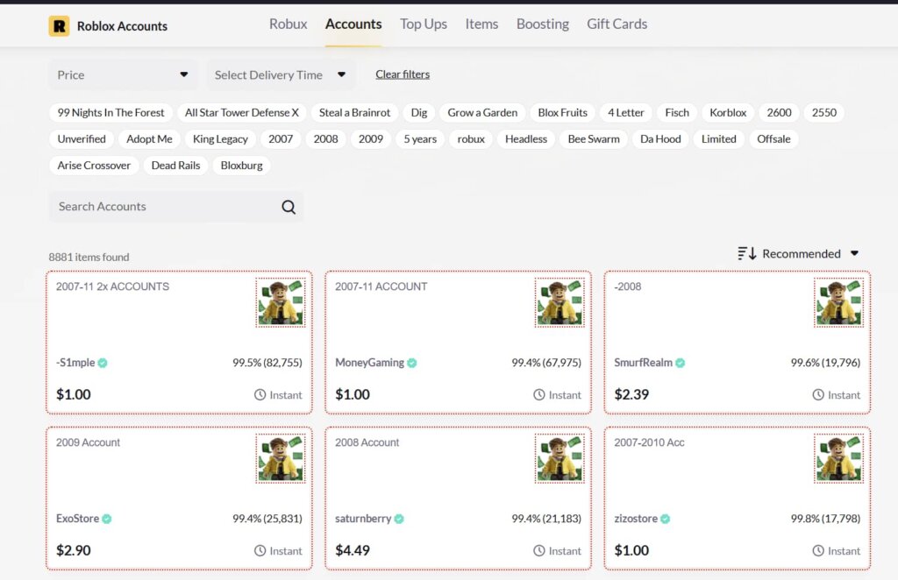898x580 pixels.
Task: Click clock icon on the $2.39 listing
Action: click(x=818, y=395)
